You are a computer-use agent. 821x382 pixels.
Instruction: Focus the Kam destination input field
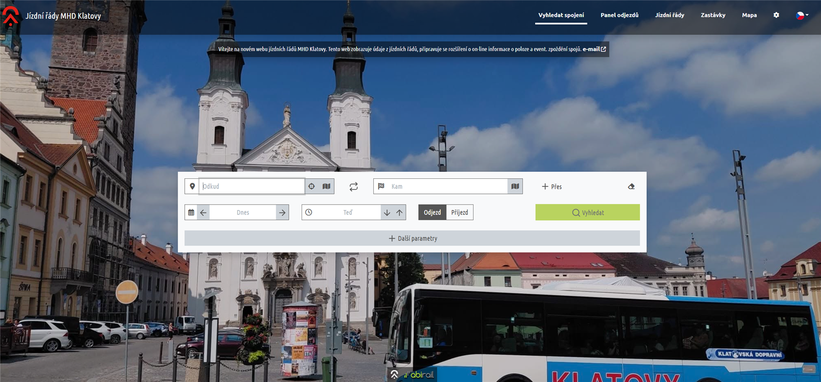[x=448, y=186]
